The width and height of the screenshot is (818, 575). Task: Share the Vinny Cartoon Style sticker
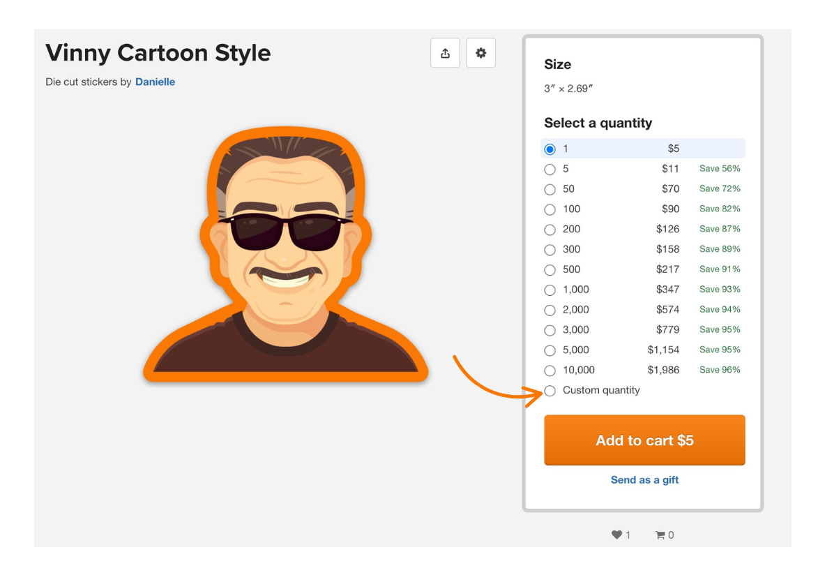[x=445, y=52]
